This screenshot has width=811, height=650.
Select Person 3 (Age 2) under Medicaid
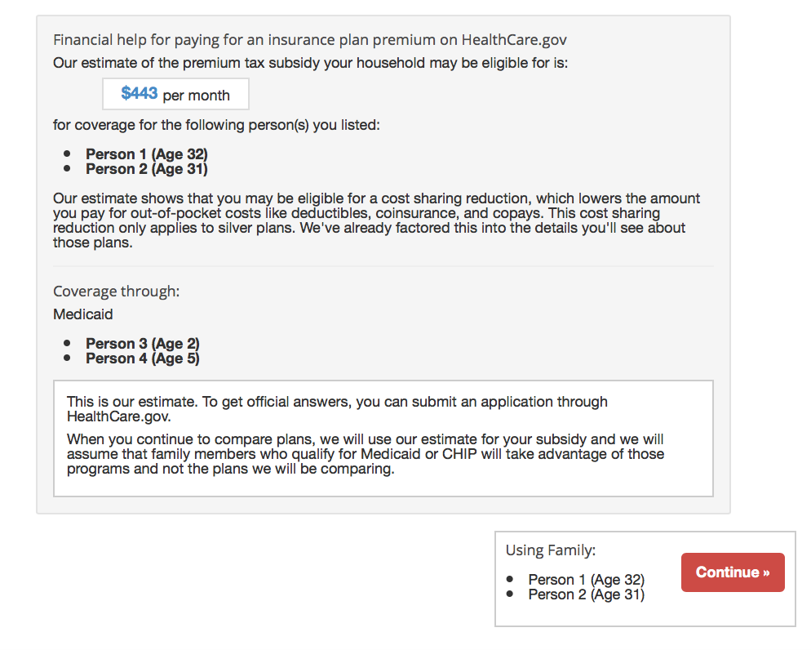click(x=143, y=344)
